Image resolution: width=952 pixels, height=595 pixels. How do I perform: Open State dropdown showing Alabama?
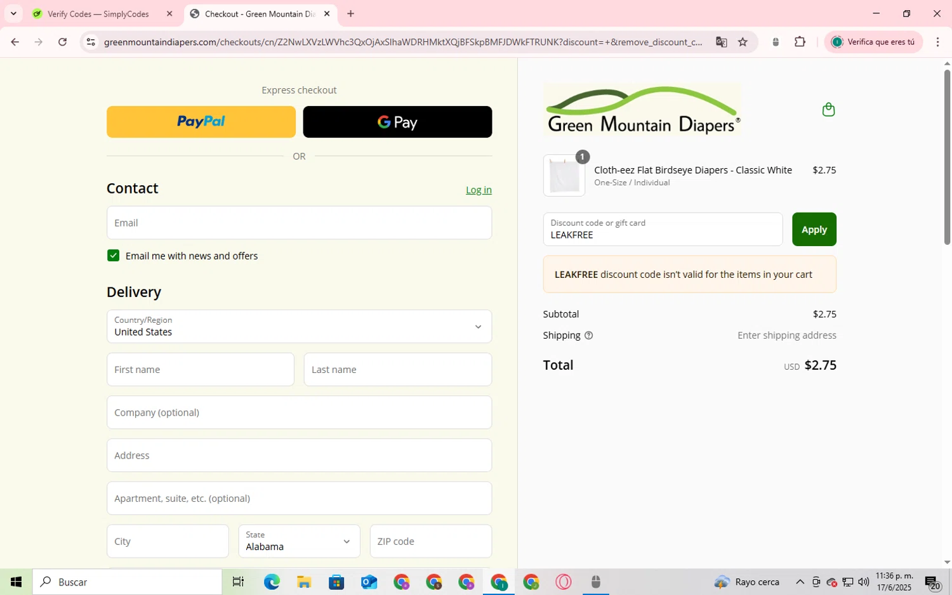pyautogui.click(x=299, y=541)
